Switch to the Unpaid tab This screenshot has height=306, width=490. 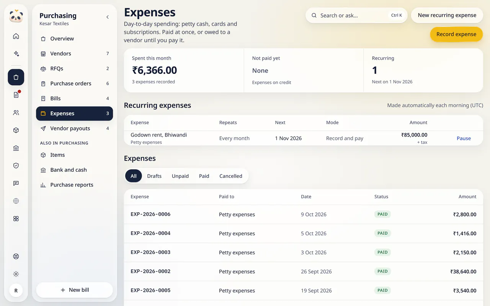coord(180,176)
